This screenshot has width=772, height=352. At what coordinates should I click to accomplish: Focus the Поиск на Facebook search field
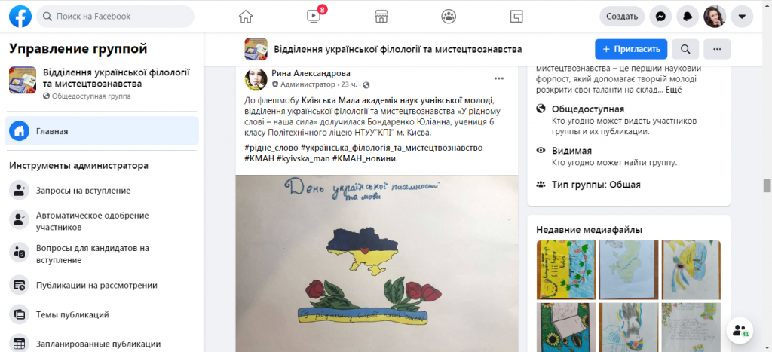coord(115,17)
